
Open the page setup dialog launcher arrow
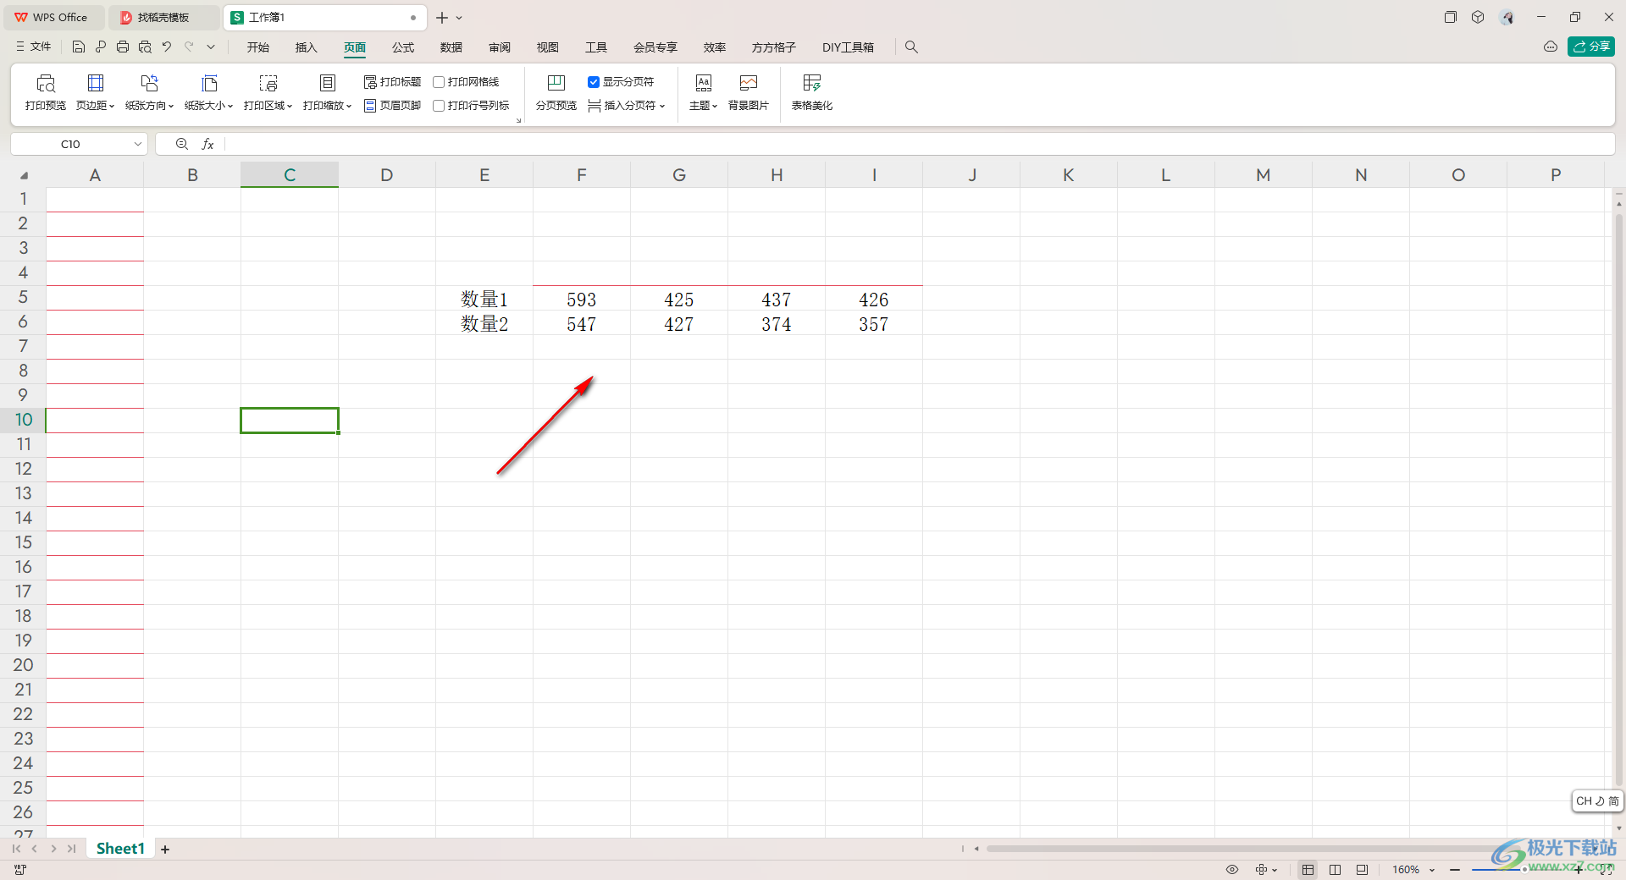(518, 121)
